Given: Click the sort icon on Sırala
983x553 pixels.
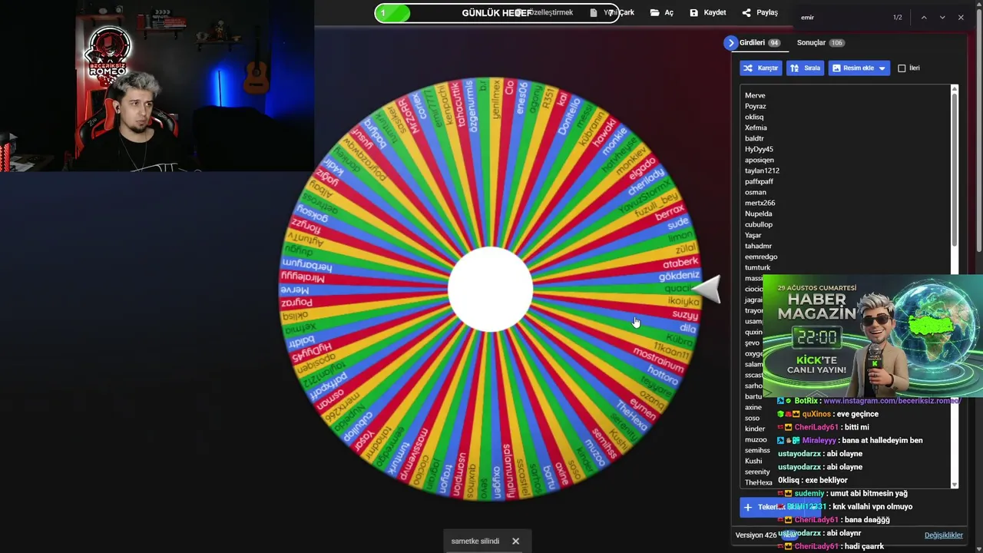Looking at the screenshot, I should (794, 68).
